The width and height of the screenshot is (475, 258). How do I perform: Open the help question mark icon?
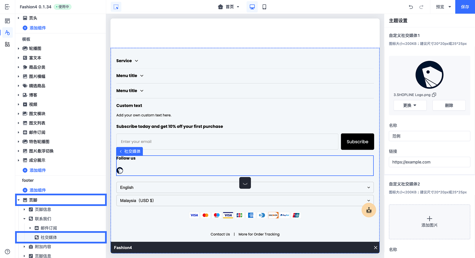pyautogui.click(x=8, y=252)
